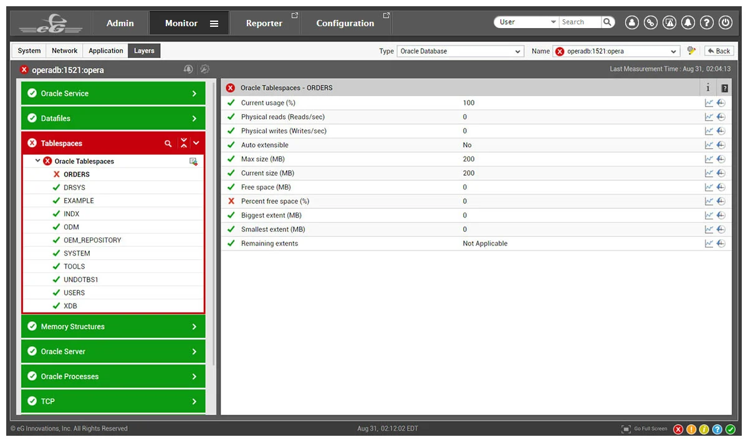Open the Admin menu
This screenshot has height=442, width=748.
[x=120, y=23]
